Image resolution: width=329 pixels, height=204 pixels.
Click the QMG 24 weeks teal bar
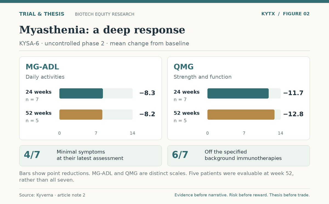click(x=238, y=93)
